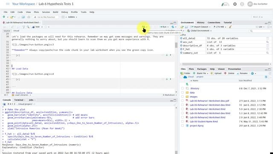Open the Session menu
273x154 pixels.
click(46, 12)
